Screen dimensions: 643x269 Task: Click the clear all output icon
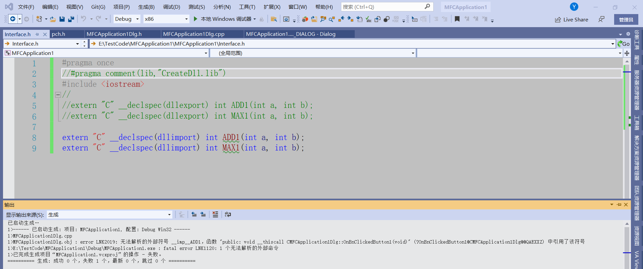[215, 214]
